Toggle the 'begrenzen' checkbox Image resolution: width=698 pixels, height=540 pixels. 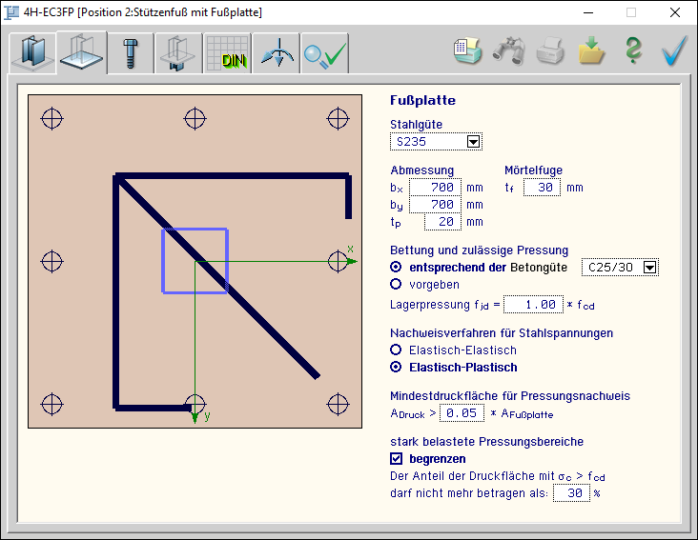pyautogui.click(x=397, y=459)
